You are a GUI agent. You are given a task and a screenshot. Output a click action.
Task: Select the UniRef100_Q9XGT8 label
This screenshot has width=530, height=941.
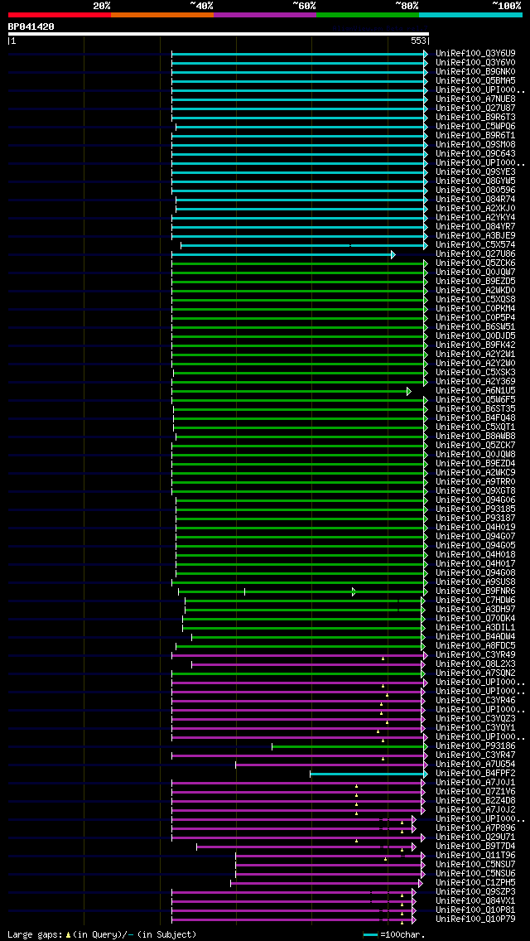[x=475, y=490]
